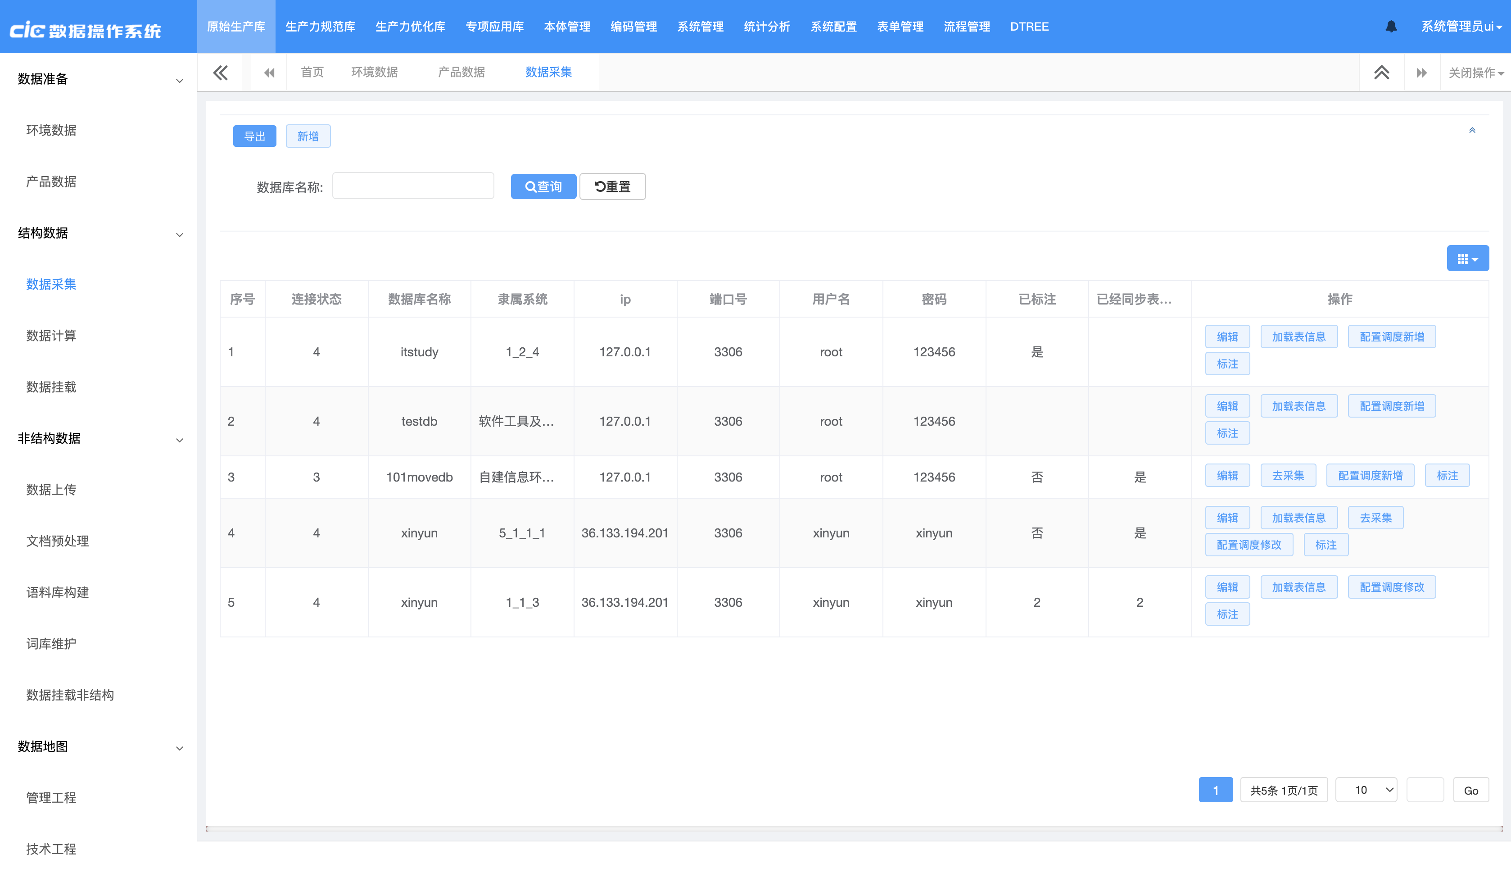Click the 新增 button
The image size is (1511, 873).
coord(308,136)
